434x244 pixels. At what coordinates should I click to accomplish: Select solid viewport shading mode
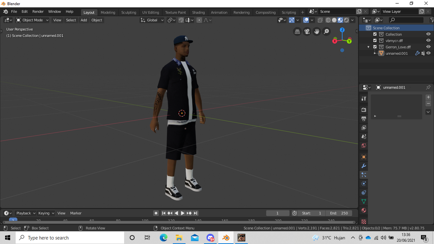[x=334, y=20]
